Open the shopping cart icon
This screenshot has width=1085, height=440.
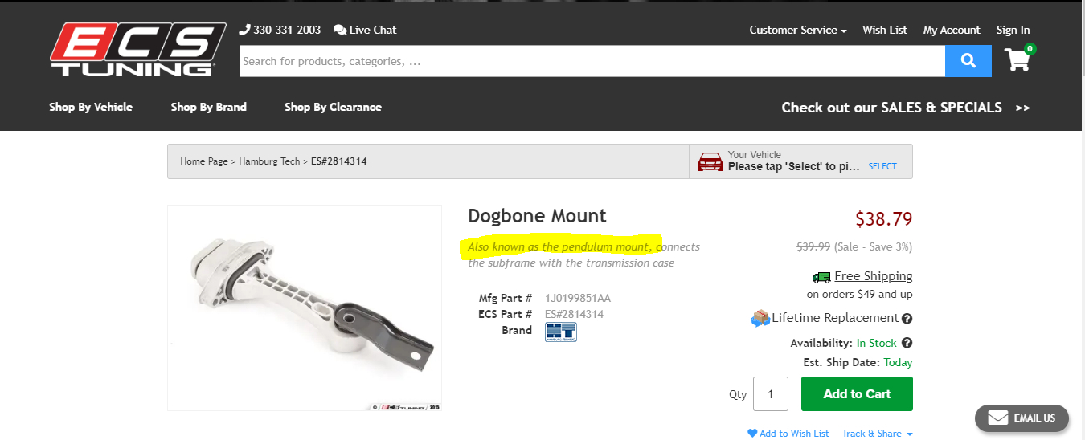coord(1017,59)
